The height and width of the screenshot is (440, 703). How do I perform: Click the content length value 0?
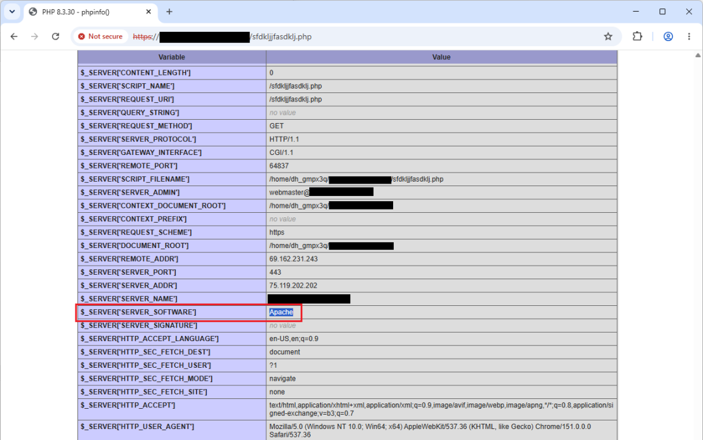271,73
